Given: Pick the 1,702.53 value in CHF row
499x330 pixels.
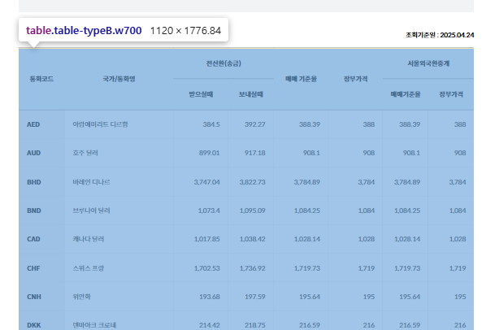Looking at the screenshot, I should point(207,268).
